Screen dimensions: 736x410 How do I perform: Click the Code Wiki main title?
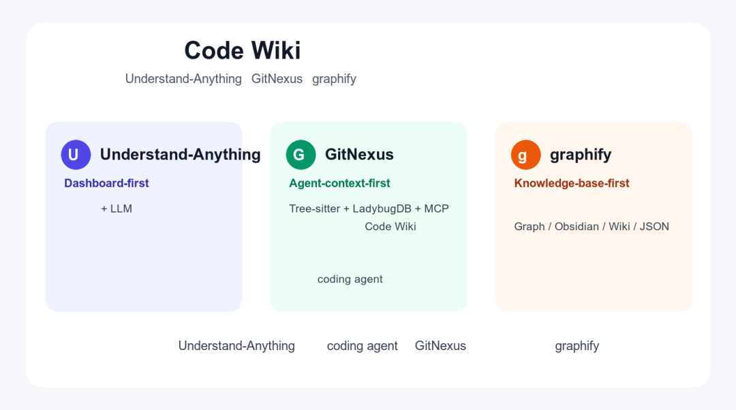[x=242, y=50]
